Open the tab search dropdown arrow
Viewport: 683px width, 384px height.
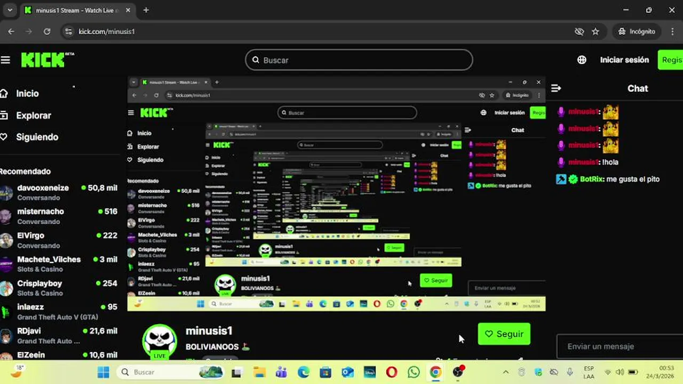tap(10, 10)
